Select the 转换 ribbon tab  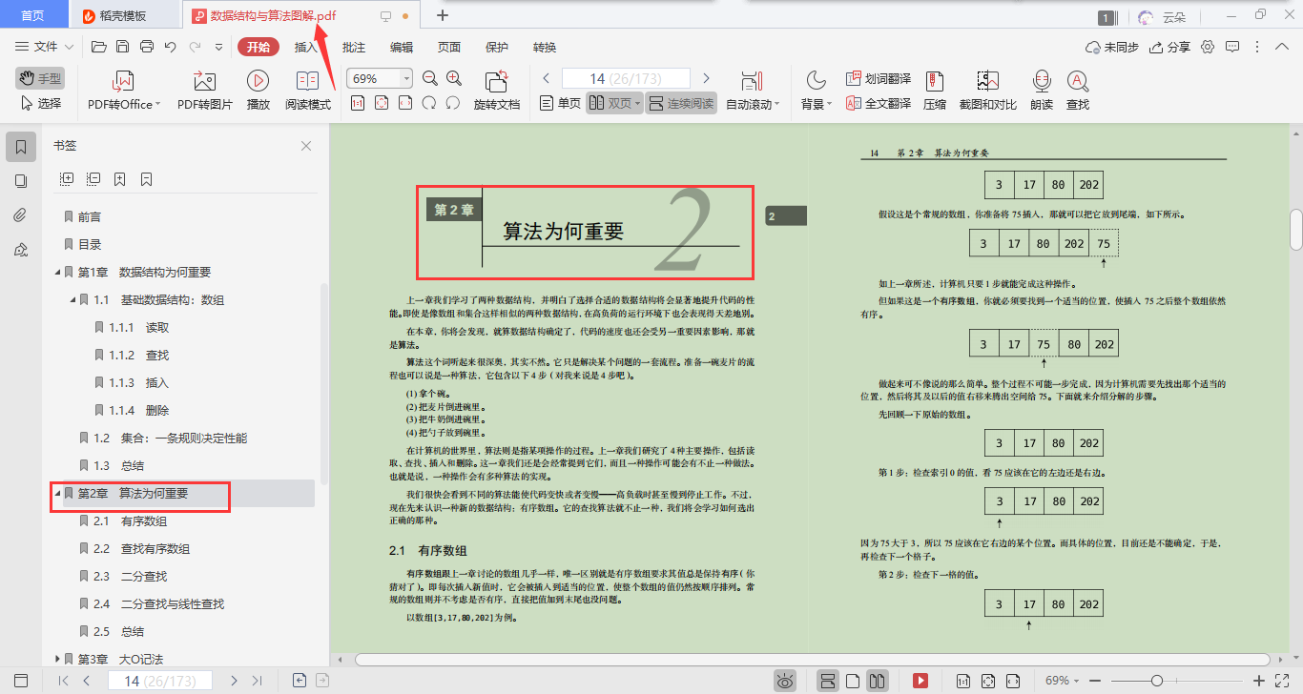pos(545,47)
